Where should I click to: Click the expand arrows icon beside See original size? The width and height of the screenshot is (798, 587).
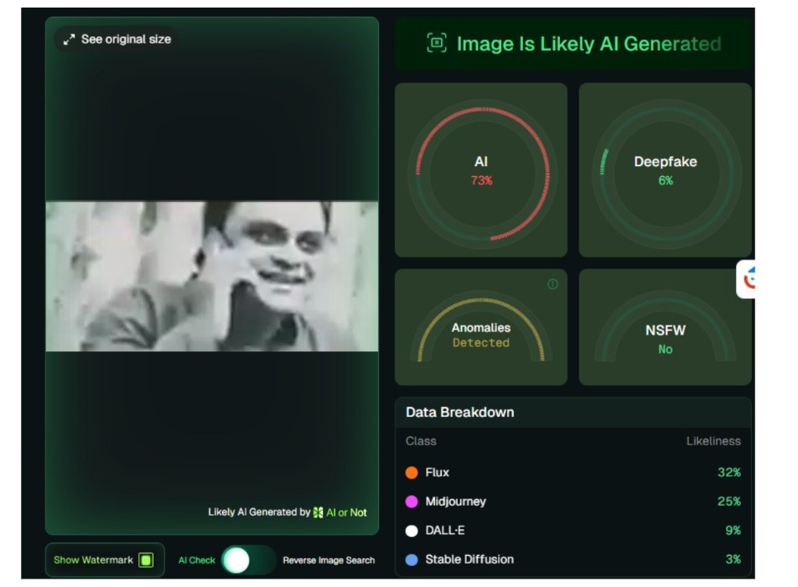point(69,39)
